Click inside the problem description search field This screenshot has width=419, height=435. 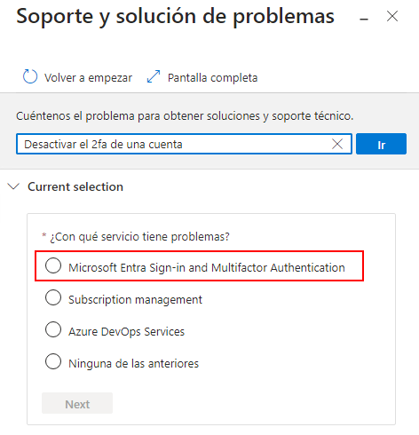[x=184, y=144]
